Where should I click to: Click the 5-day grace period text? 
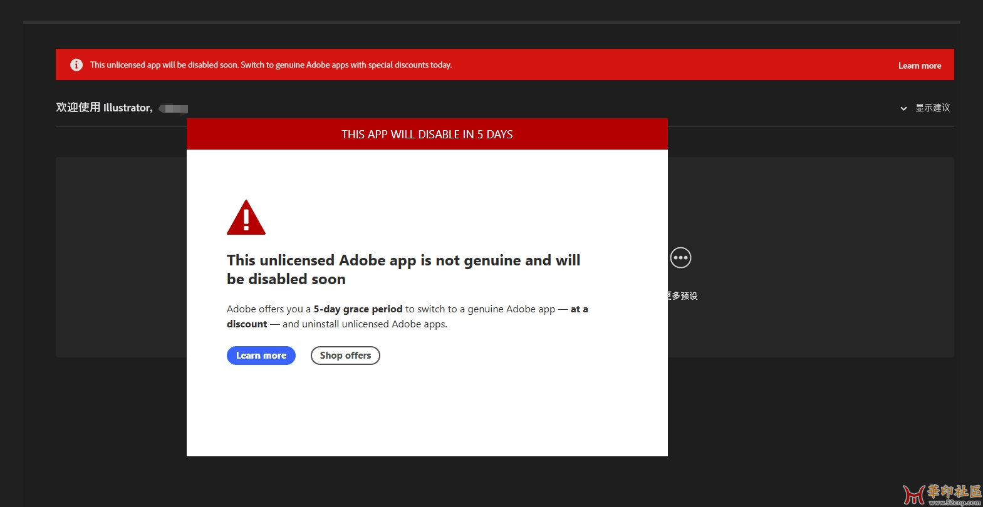click(358, 309)
